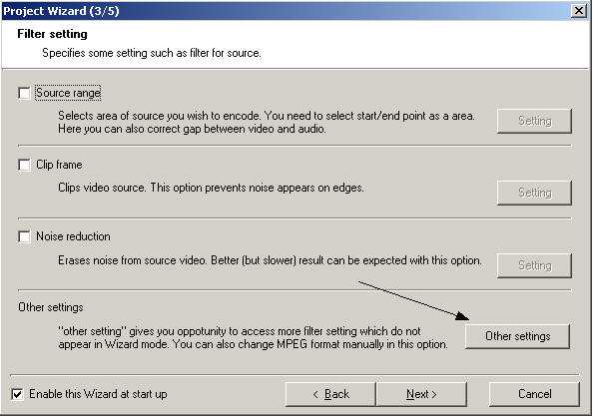Cancel the Project Wizard
Screen dimensions: 593x416
(534, 394)
